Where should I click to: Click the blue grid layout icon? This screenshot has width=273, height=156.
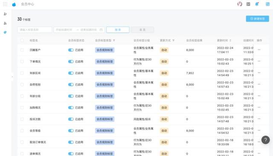pos(267,4)
